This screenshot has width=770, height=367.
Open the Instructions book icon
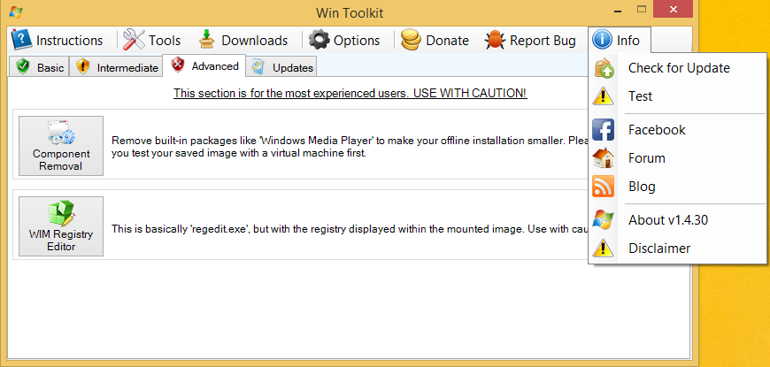point(21,40)
